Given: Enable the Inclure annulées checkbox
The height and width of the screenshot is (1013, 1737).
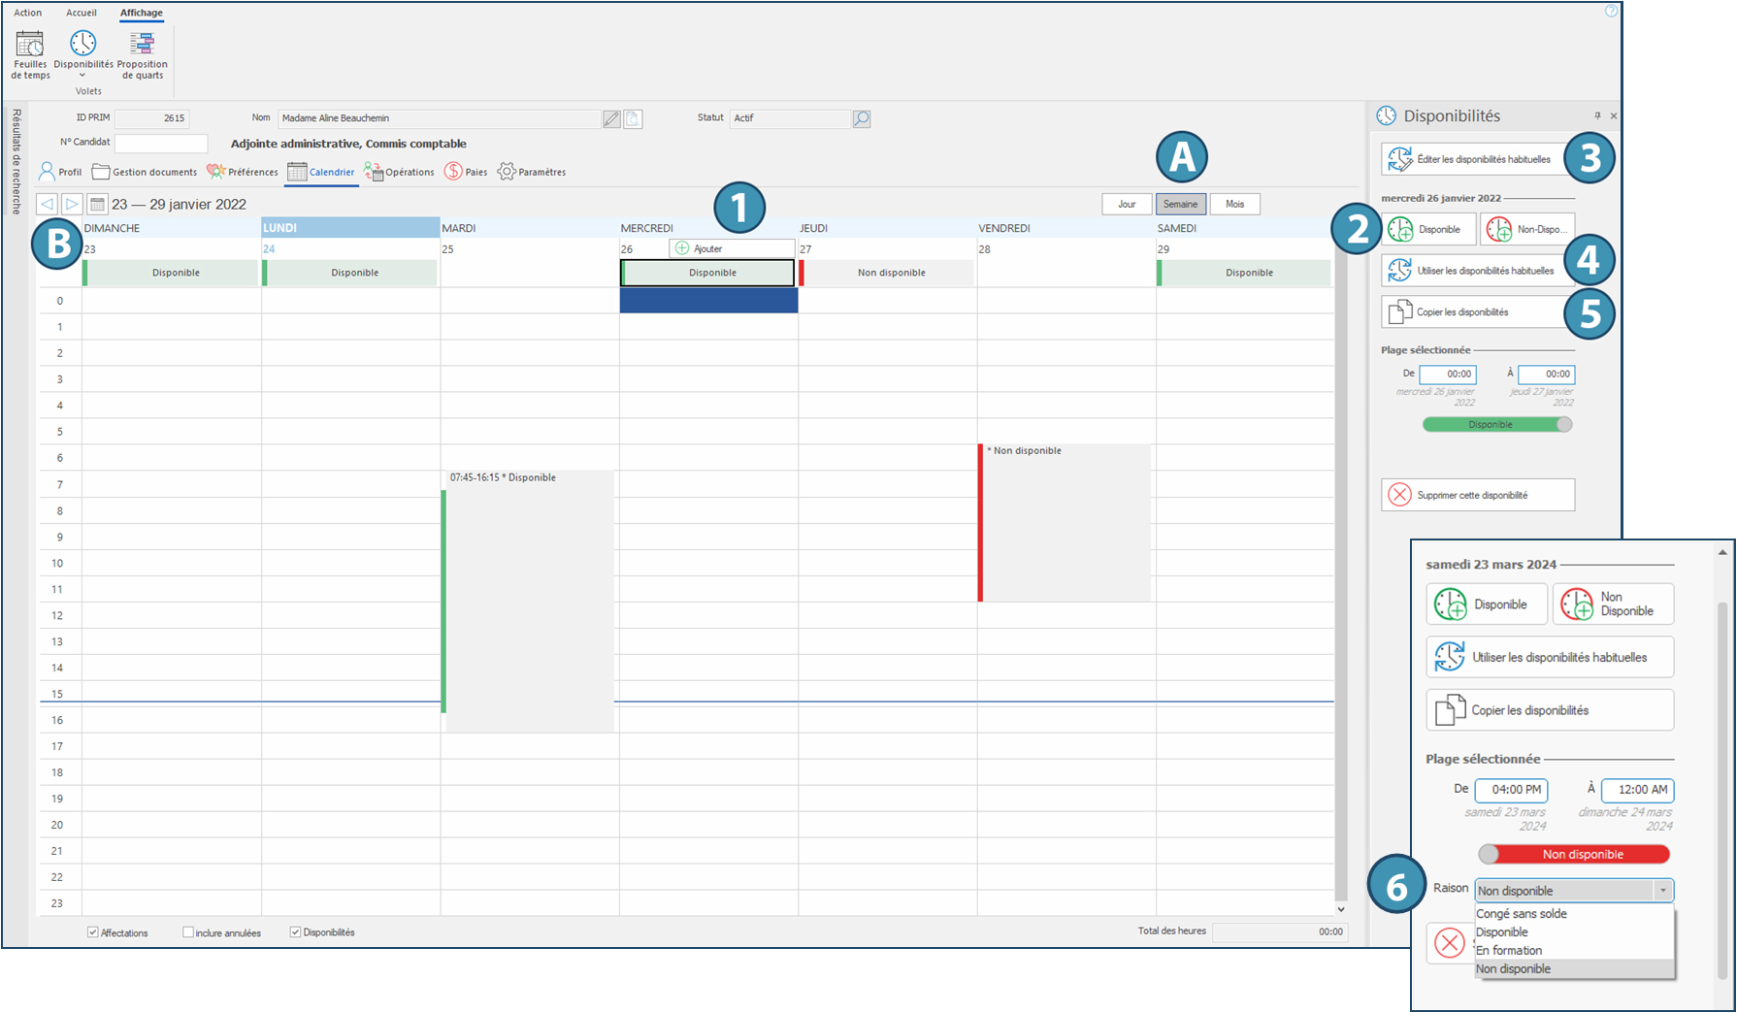Looking at the screenshot, I should point(188,932).
